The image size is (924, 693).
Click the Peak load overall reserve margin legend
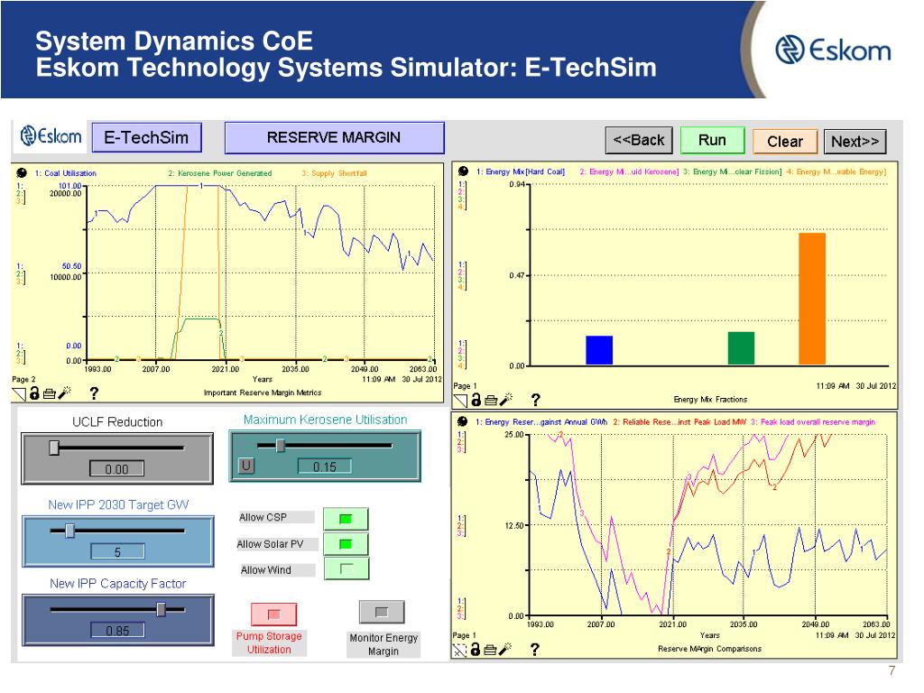(x=813, y=422)
